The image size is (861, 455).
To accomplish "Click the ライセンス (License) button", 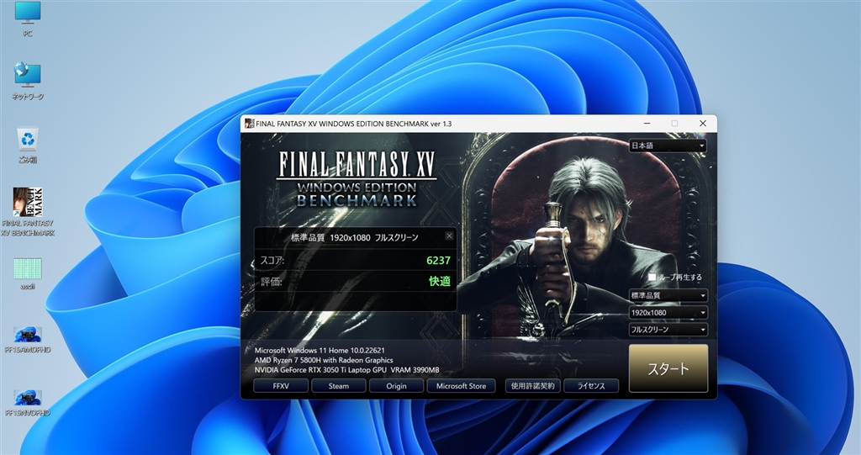I will coord(591,386).
